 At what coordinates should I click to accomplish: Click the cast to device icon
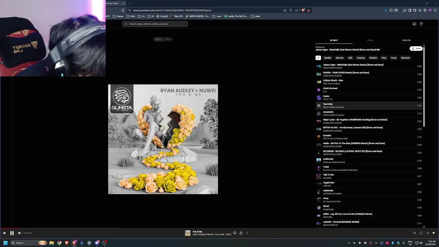[414, 24]
